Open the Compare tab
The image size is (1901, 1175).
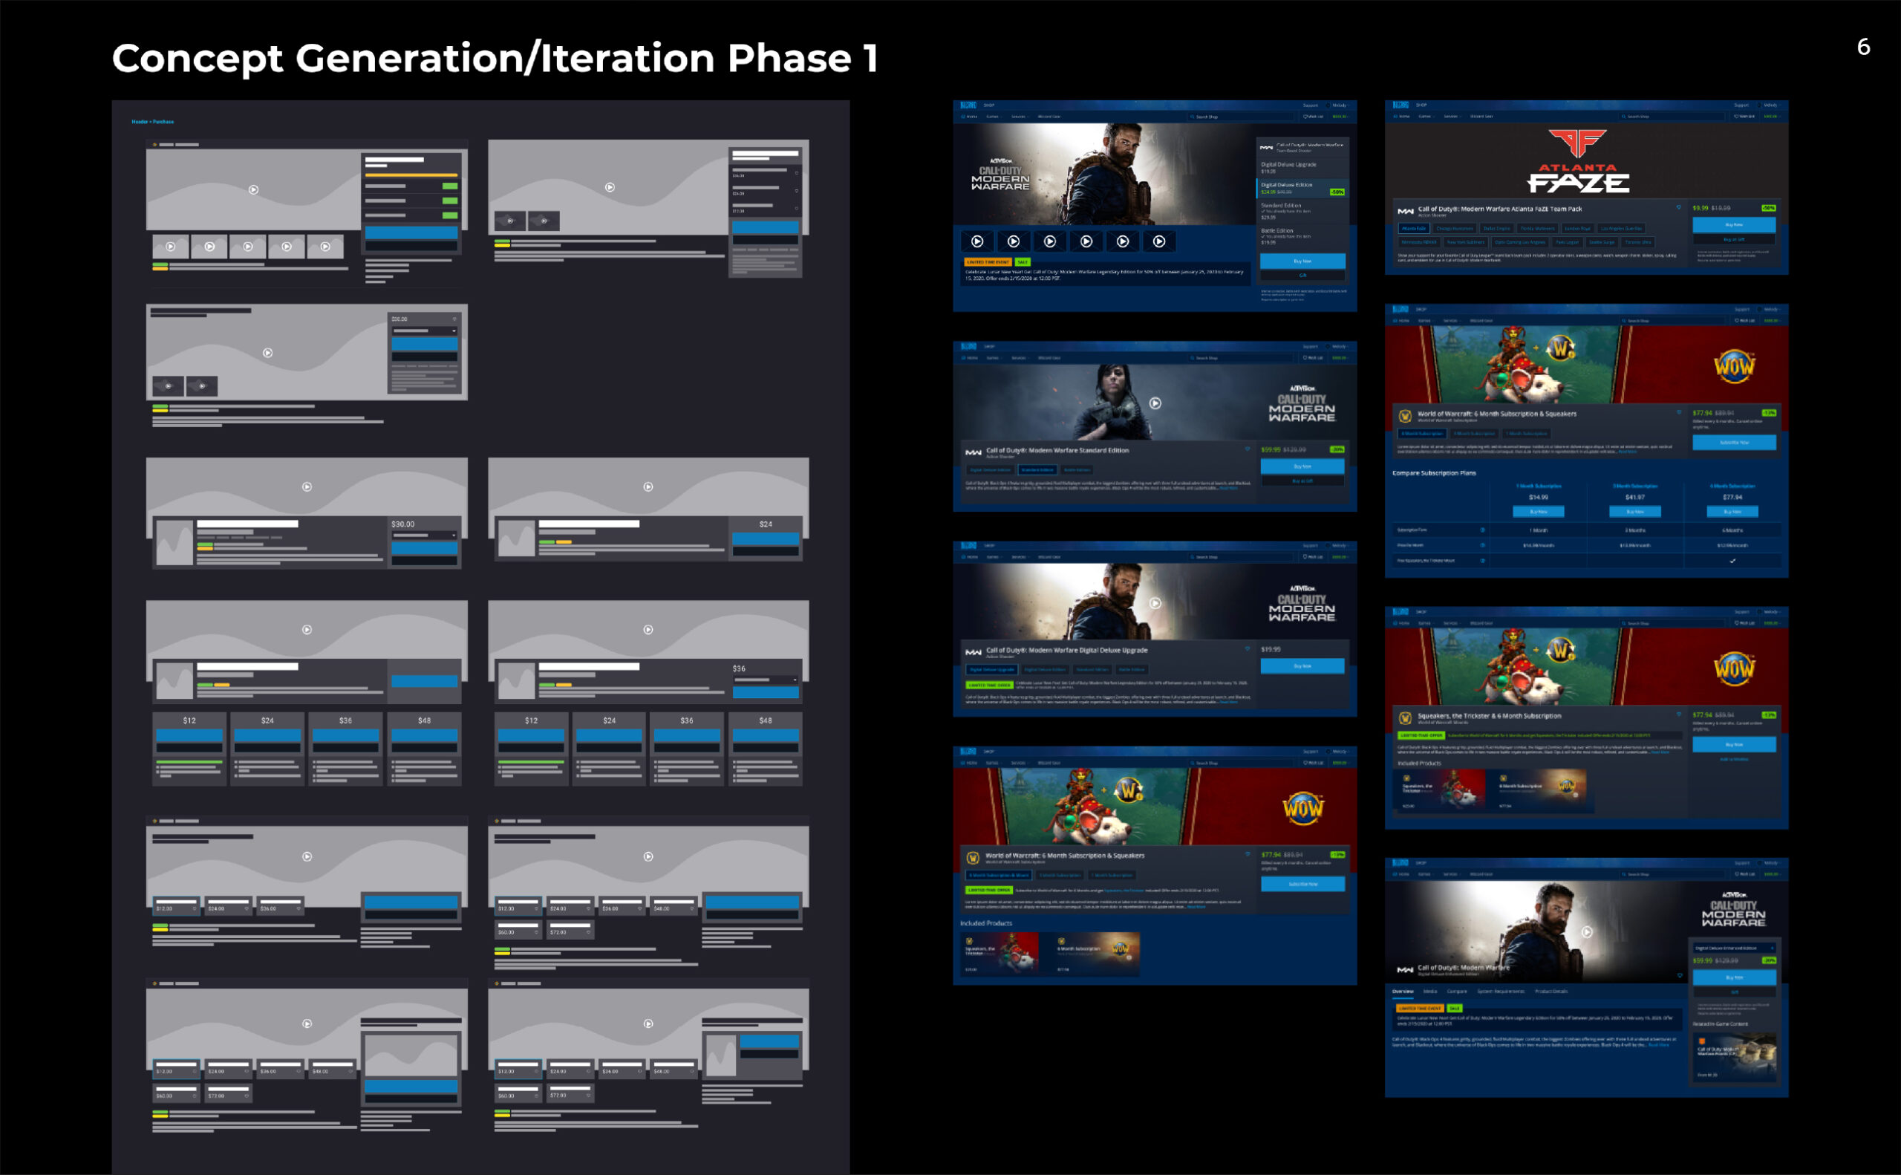pyautogui.click(x=1458, y=992)
